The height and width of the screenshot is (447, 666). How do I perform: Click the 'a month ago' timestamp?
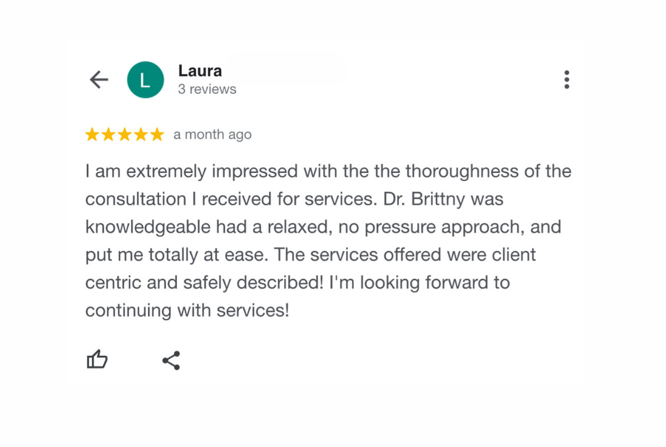tap(212, 134)
